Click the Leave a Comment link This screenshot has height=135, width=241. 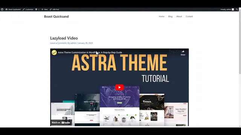[x=58, y=43]
